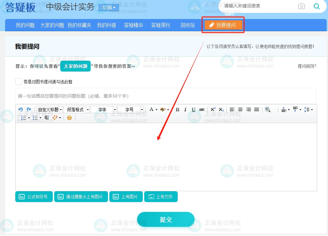Click the magnifier search icon
Screen dimensions: 328x236
(x=316, y=6)
